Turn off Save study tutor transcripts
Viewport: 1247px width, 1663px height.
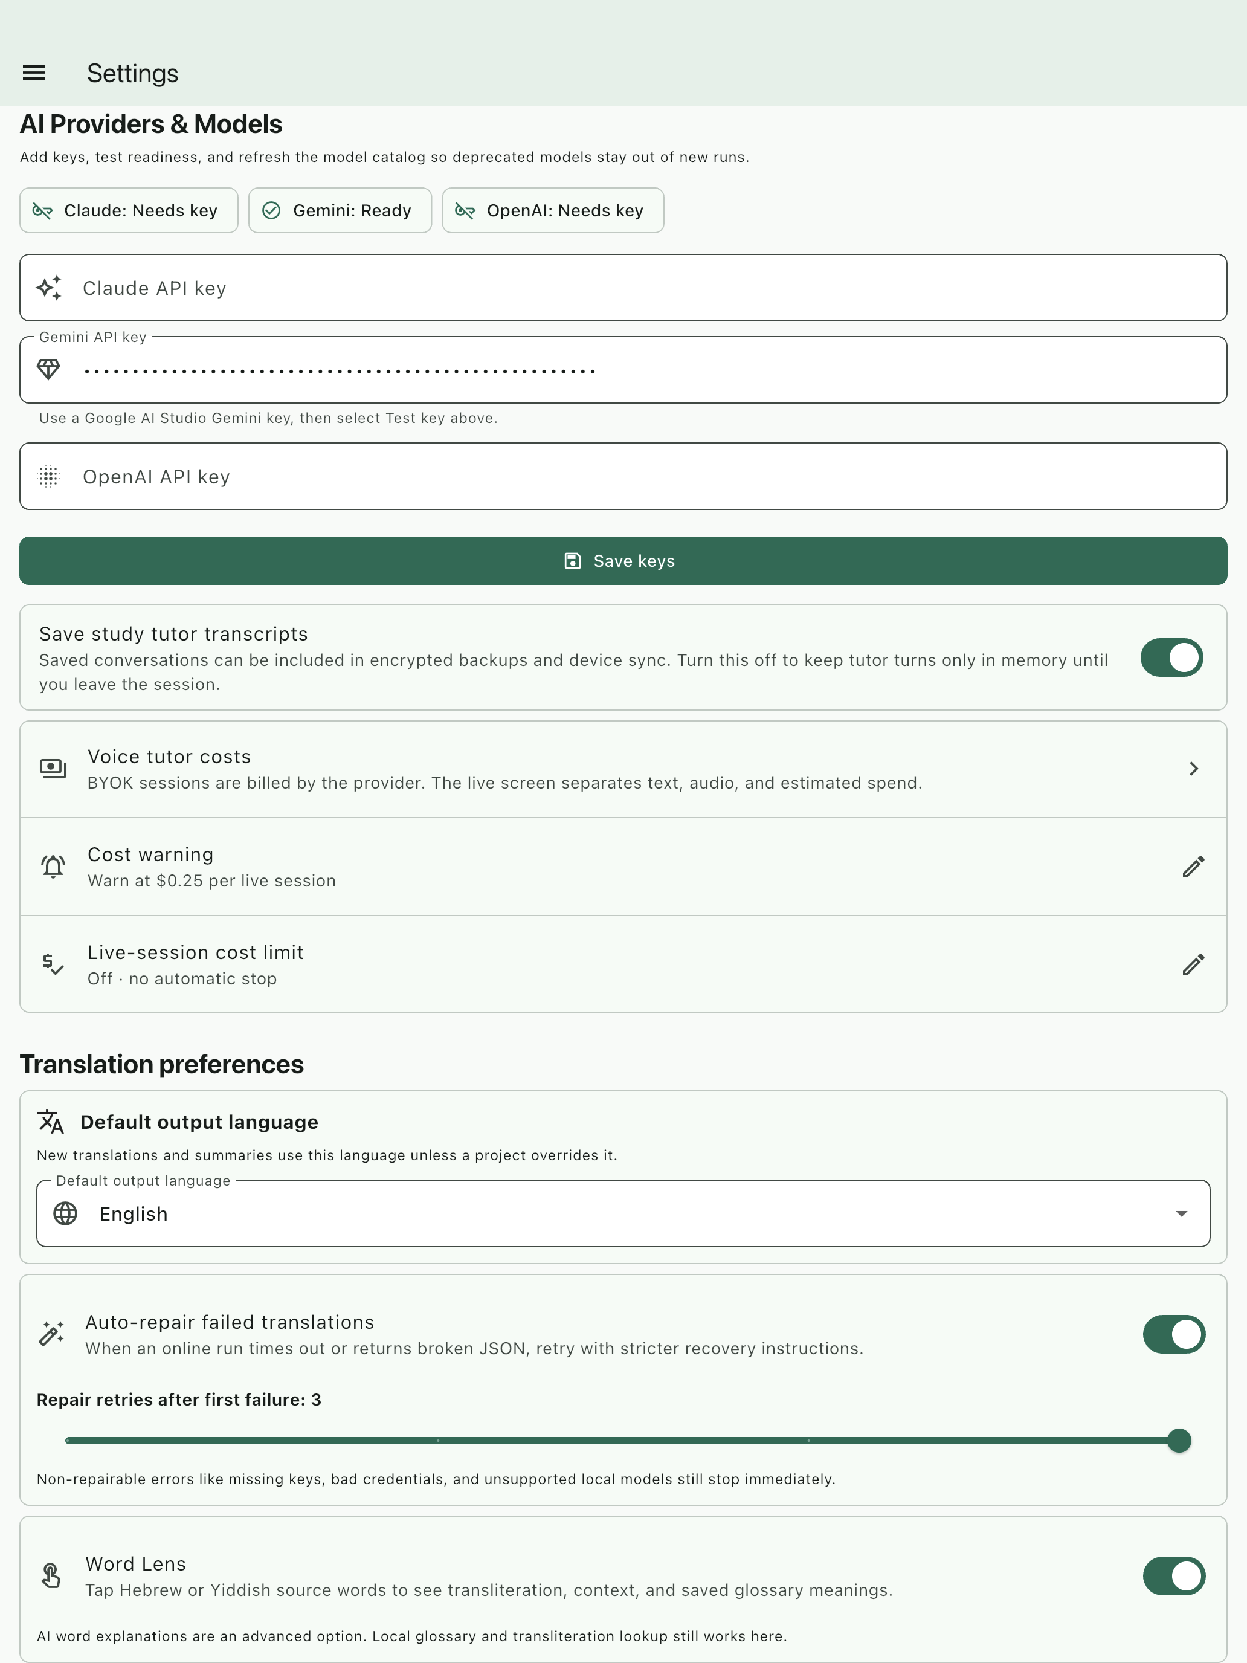coord(1171,658)
